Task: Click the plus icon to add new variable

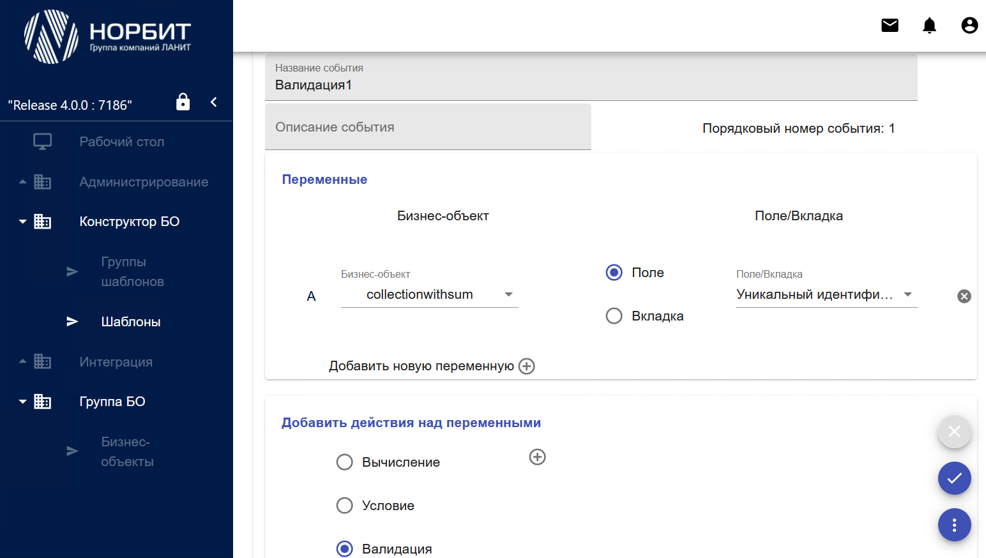Action: click(527, 366)
